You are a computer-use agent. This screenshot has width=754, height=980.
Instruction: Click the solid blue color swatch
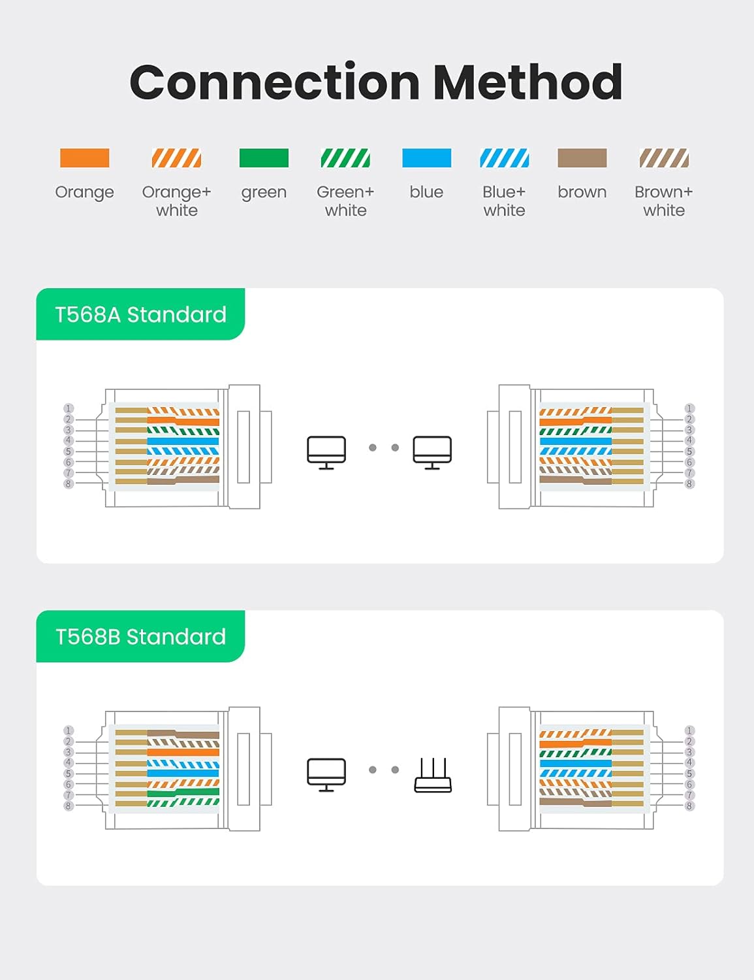click(426, 158)
